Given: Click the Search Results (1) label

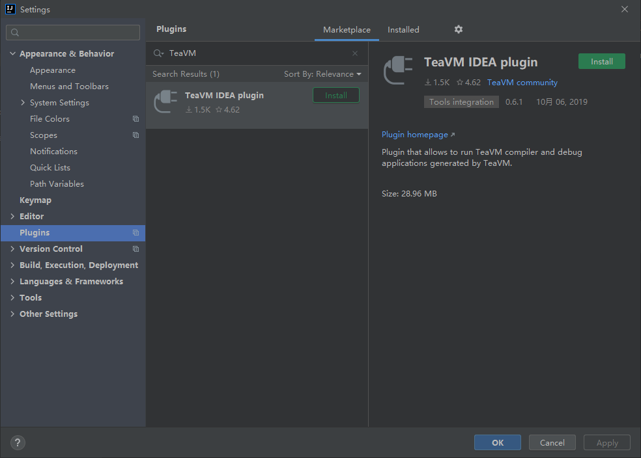Looking at the screenshot, I should pos(186,74).
